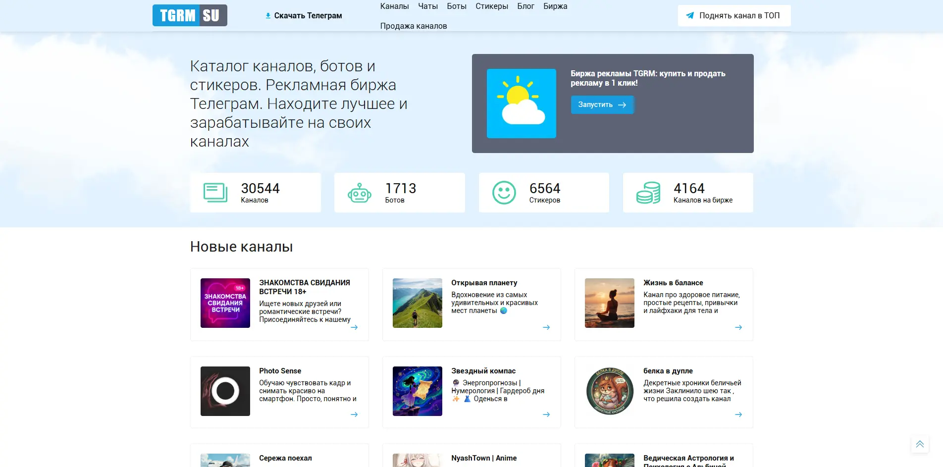
Task: Open the Жизнь в балансе channel arrow
Action: point(739,327)
